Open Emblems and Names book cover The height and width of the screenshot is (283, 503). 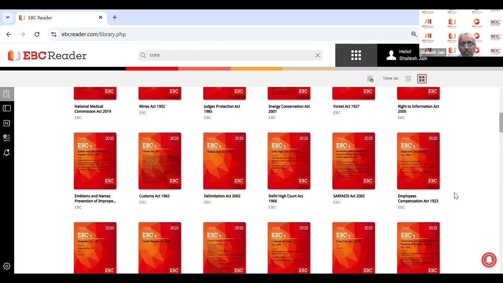tap(95, 161)
